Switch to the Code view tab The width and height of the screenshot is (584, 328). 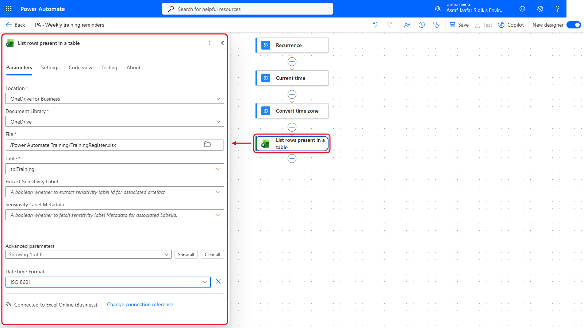(80, 67)
